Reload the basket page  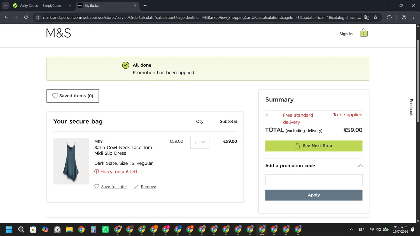point(26,17)
